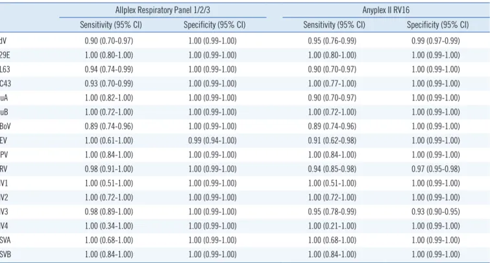Click Anyplex sensitivity 0.90 (0.70-0.97) in uA row
This screenshot has width=490, height=263.
[332, 98]
